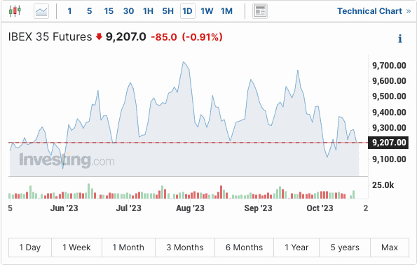Click the Sep '23 date label
The height and width of the screenshot is (265, 417).
(x=258, y=208)
